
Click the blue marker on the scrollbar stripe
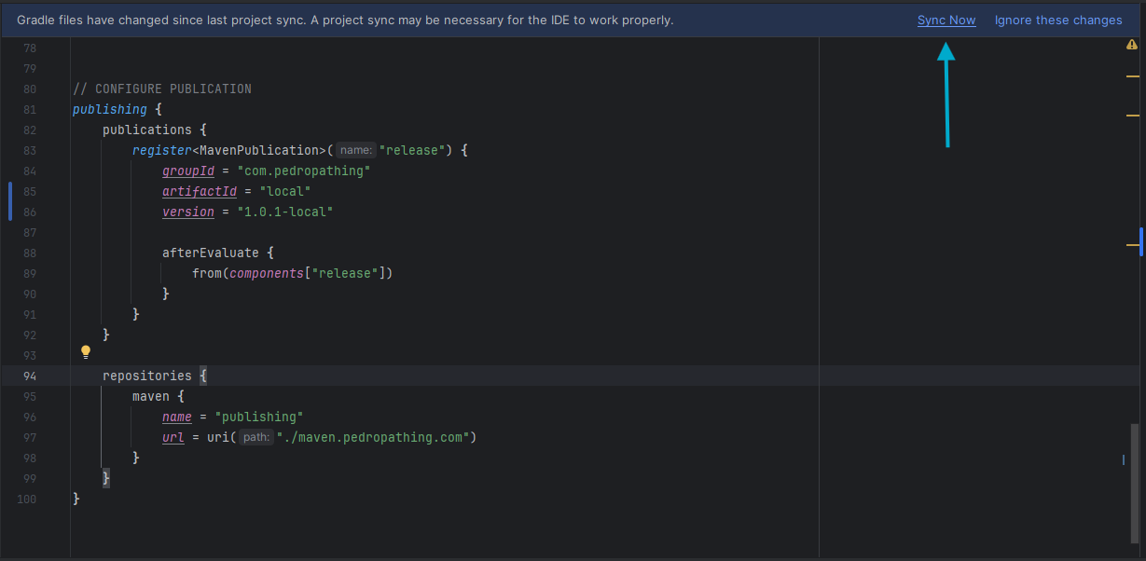(1140, 240)
